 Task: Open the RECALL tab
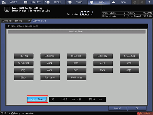(x=55, y=2)
